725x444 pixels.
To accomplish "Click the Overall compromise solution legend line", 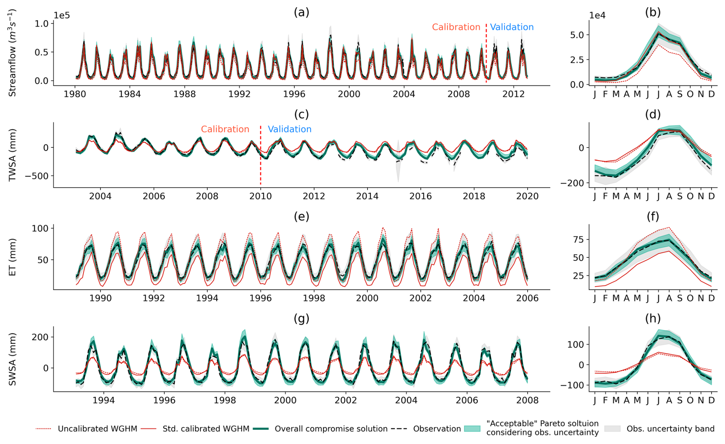I will [x=261, y=429].
